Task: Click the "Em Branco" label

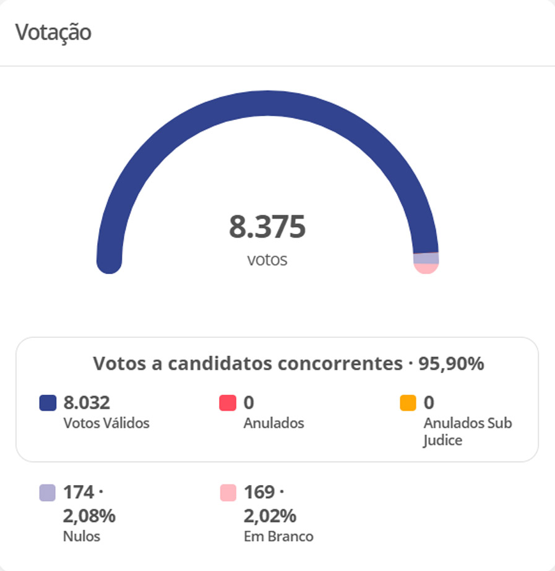Action: click(278, 536)
